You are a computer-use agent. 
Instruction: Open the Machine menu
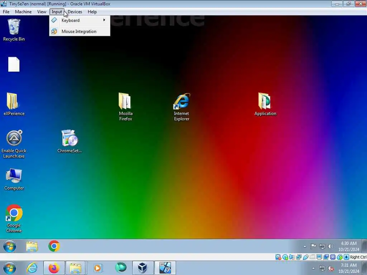point(23,12)
